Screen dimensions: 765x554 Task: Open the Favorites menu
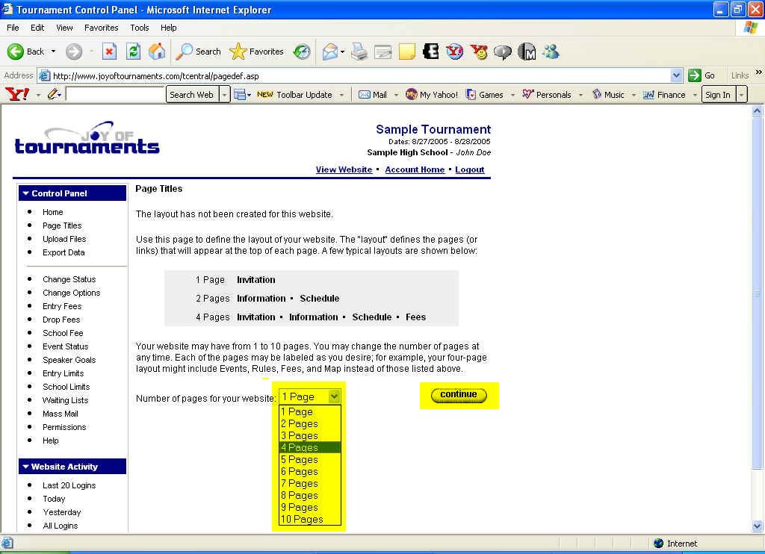tap(101, 28)
